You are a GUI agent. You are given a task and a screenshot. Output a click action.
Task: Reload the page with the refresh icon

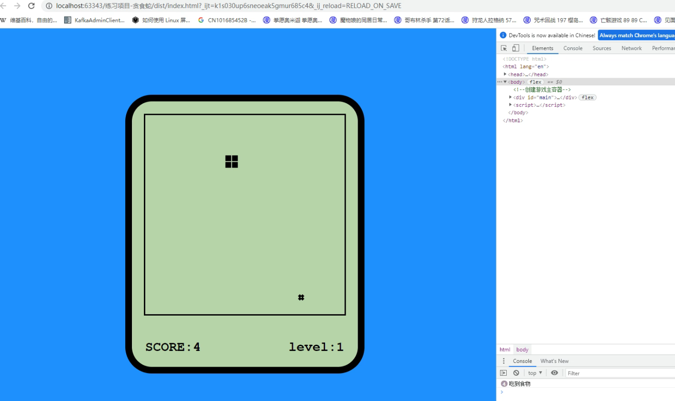32,6
